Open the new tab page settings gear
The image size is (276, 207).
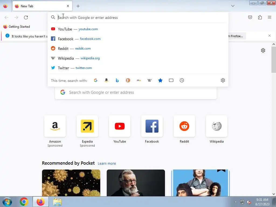coord(263,50)
